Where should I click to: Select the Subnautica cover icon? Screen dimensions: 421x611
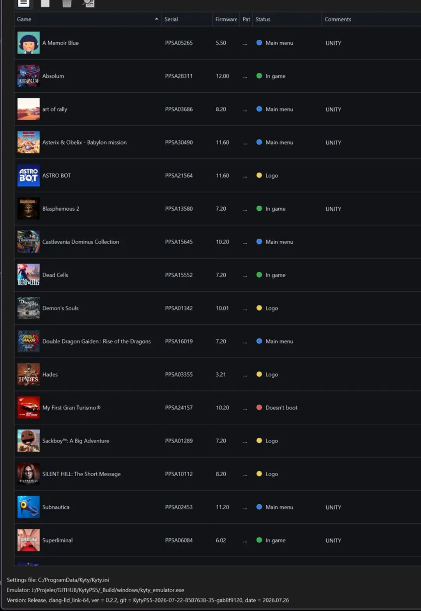click(x=28, y=507)
